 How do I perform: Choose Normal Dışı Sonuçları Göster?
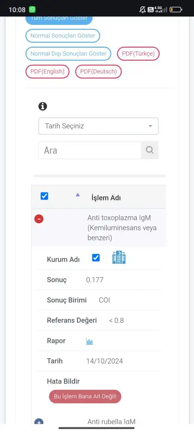point(69,54)
